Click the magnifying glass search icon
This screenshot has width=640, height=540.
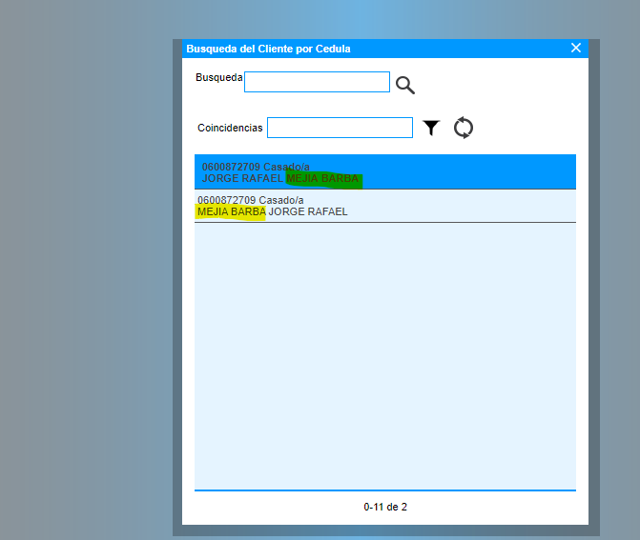coord(405,85)
